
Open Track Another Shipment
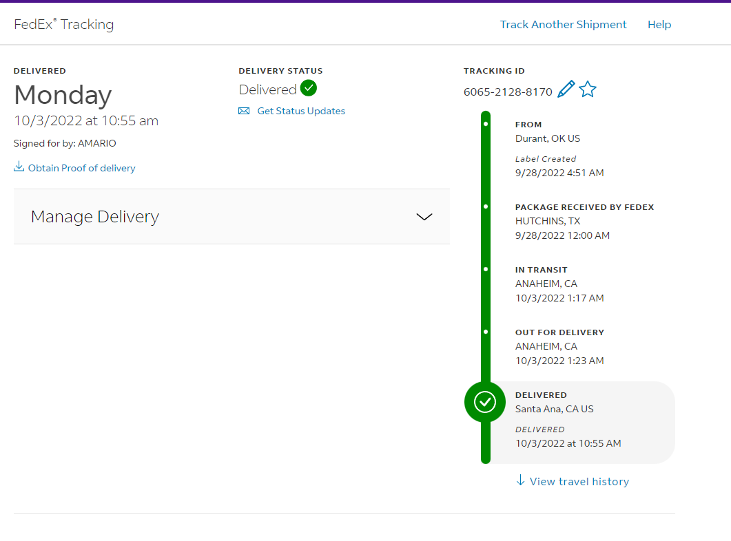tap(563, 24)
